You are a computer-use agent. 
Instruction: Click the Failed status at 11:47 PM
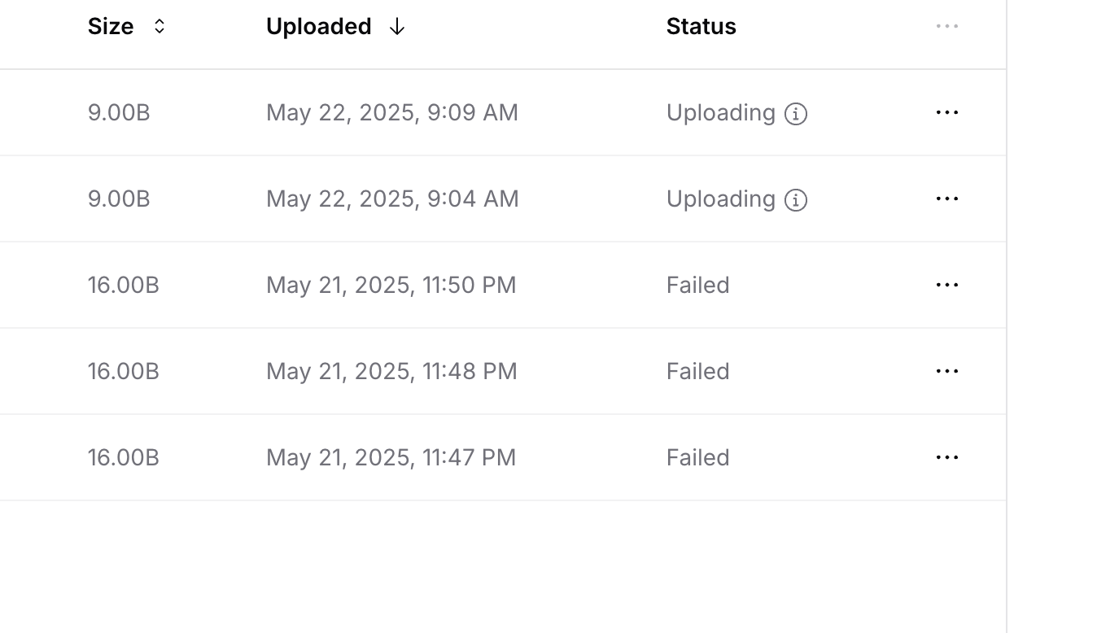pyautogui.click(x=697, y=457)
